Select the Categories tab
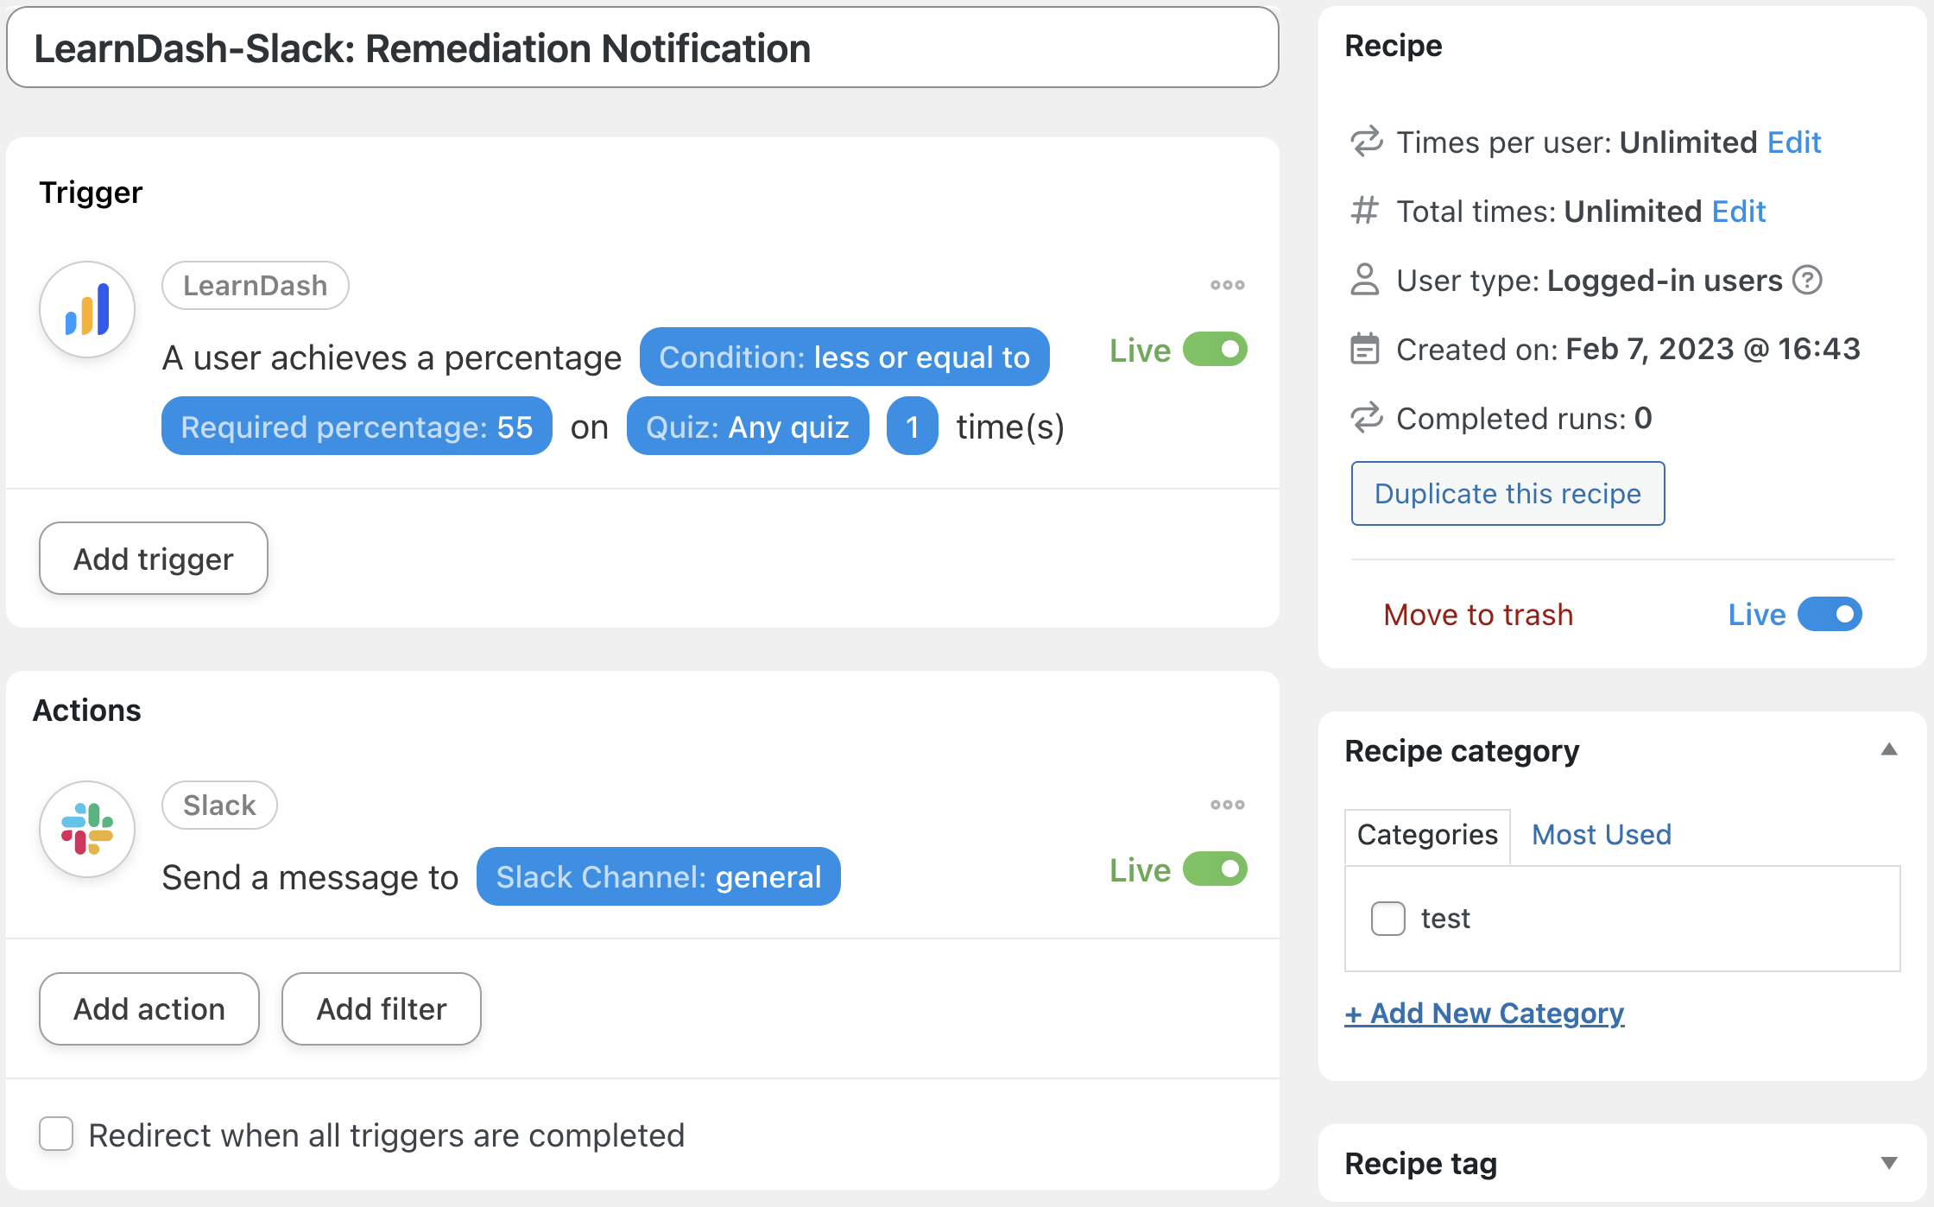Screen dimensions: 1934x1207 (x=1426, y=834)
